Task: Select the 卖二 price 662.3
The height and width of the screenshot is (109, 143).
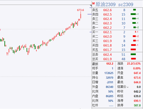Action: (107, 23)
